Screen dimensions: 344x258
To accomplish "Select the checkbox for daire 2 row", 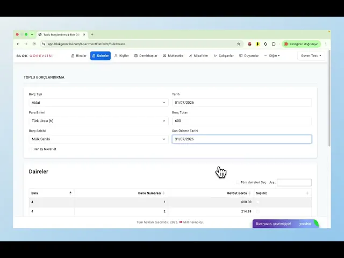I will coord(258,211).
